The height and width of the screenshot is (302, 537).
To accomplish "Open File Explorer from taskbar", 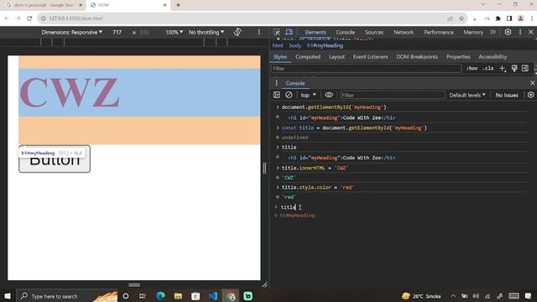I will 178,296.
